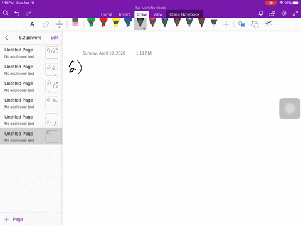This screenshot has width=301, height=226.
Task: Open the Shapes tool
Action: coord(241,24)
